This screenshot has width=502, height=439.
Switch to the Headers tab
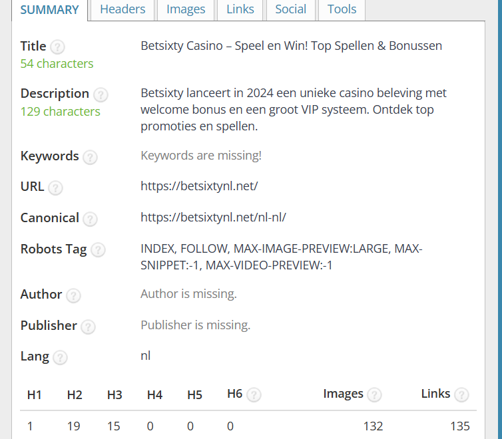coord(123,9)
